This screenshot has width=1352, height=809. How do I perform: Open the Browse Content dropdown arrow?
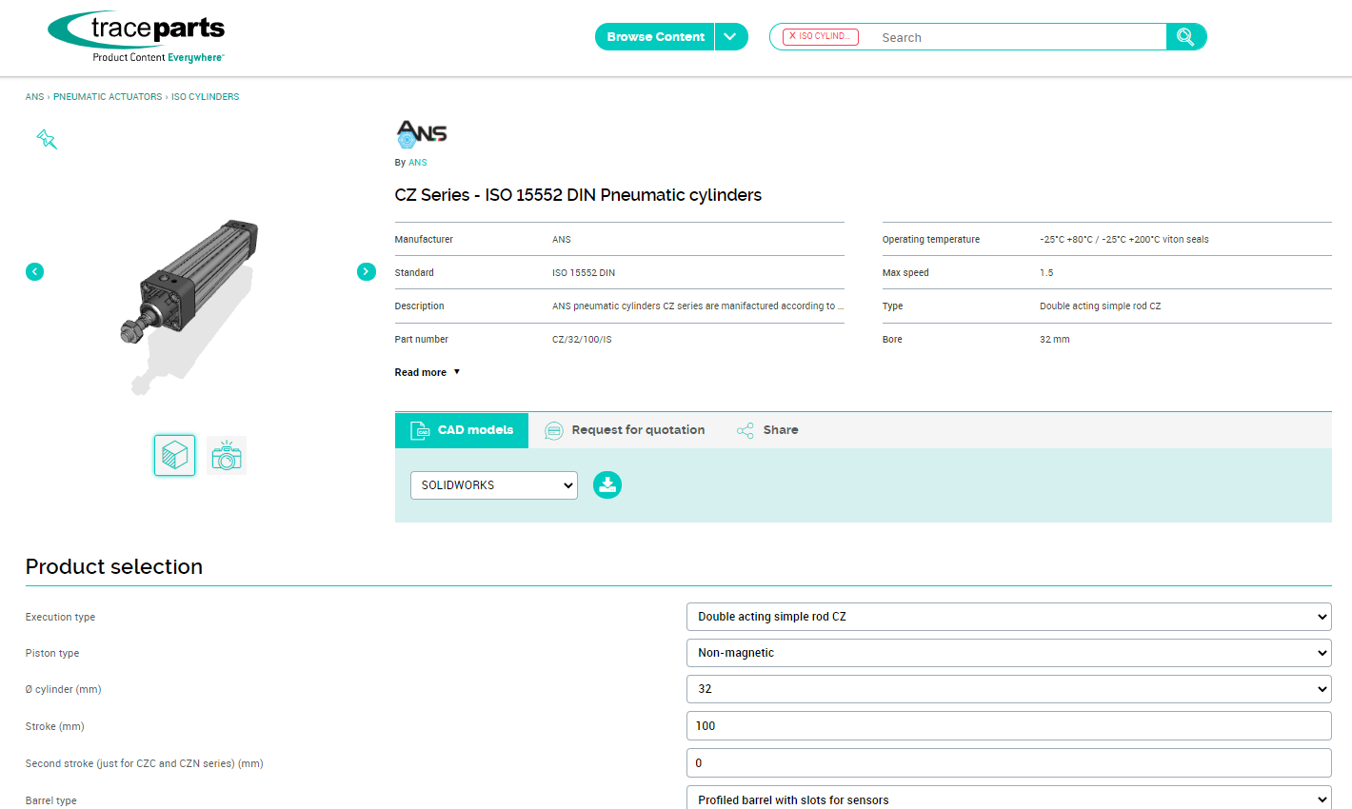point(730,37)
